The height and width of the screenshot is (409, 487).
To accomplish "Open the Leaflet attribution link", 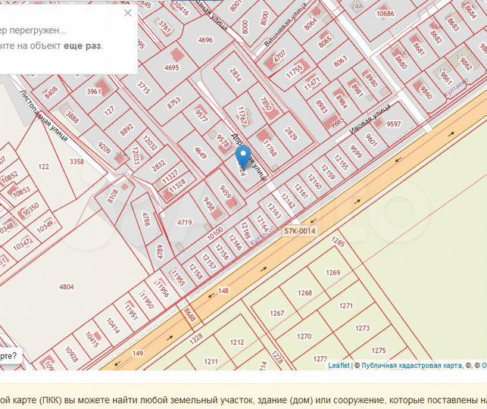I will click(x=339, y=366).
